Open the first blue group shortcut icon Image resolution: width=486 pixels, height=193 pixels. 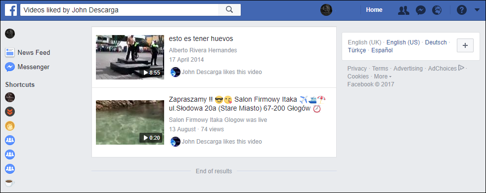point(10,140)
